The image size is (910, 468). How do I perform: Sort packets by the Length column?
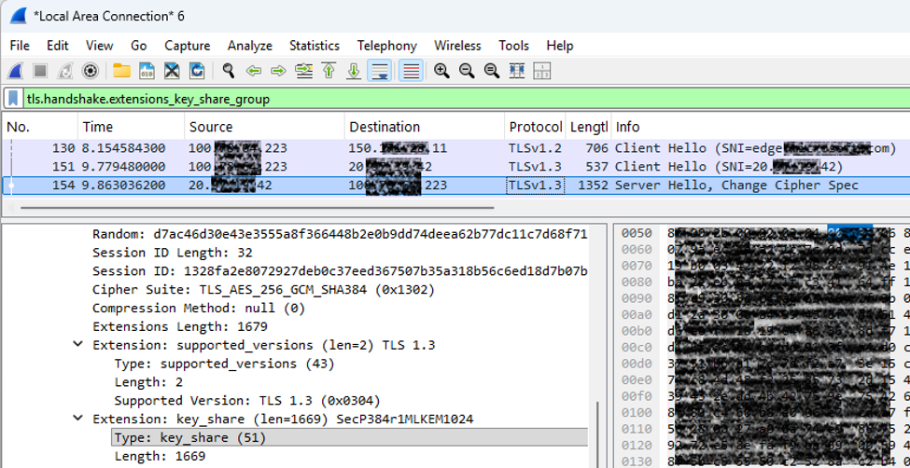coord(589,127)
